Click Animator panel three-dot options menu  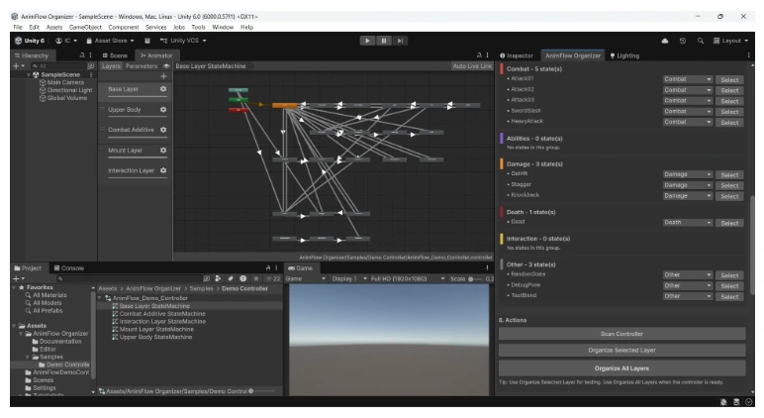tap(487, 55)
